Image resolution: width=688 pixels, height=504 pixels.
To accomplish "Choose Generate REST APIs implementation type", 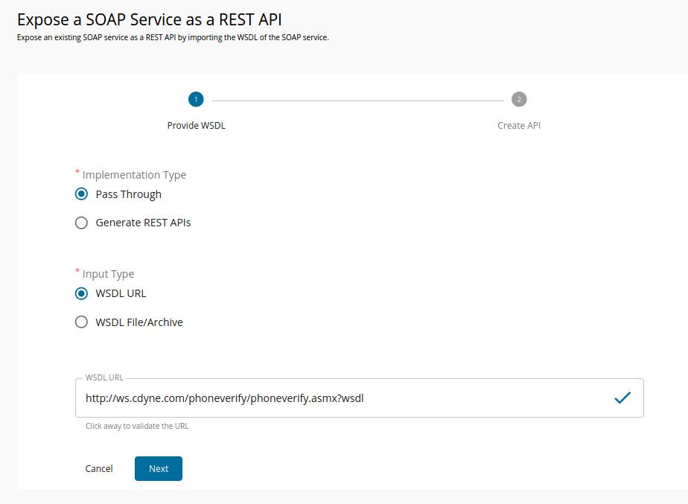I will 82,223.
